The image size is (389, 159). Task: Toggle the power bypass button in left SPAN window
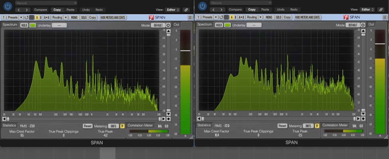pyautogui.click(x=8, y=6)
